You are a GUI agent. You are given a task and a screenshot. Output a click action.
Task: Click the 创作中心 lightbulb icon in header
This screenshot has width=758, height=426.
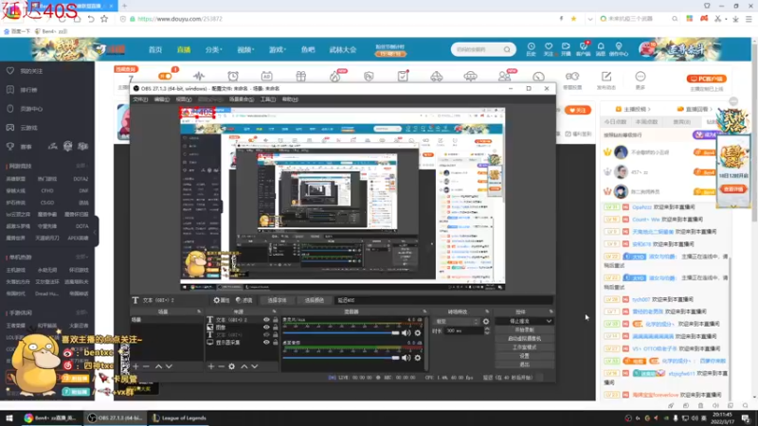(619, 46)
